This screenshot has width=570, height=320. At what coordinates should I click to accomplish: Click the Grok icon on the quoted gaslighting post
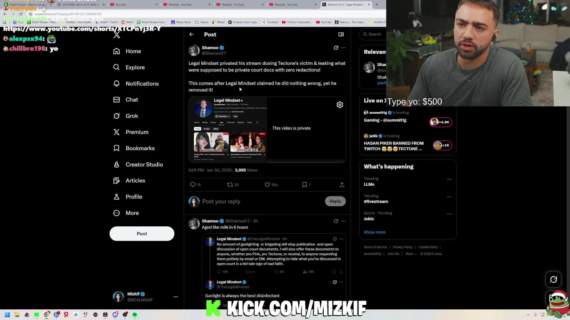tap(335, 239)
